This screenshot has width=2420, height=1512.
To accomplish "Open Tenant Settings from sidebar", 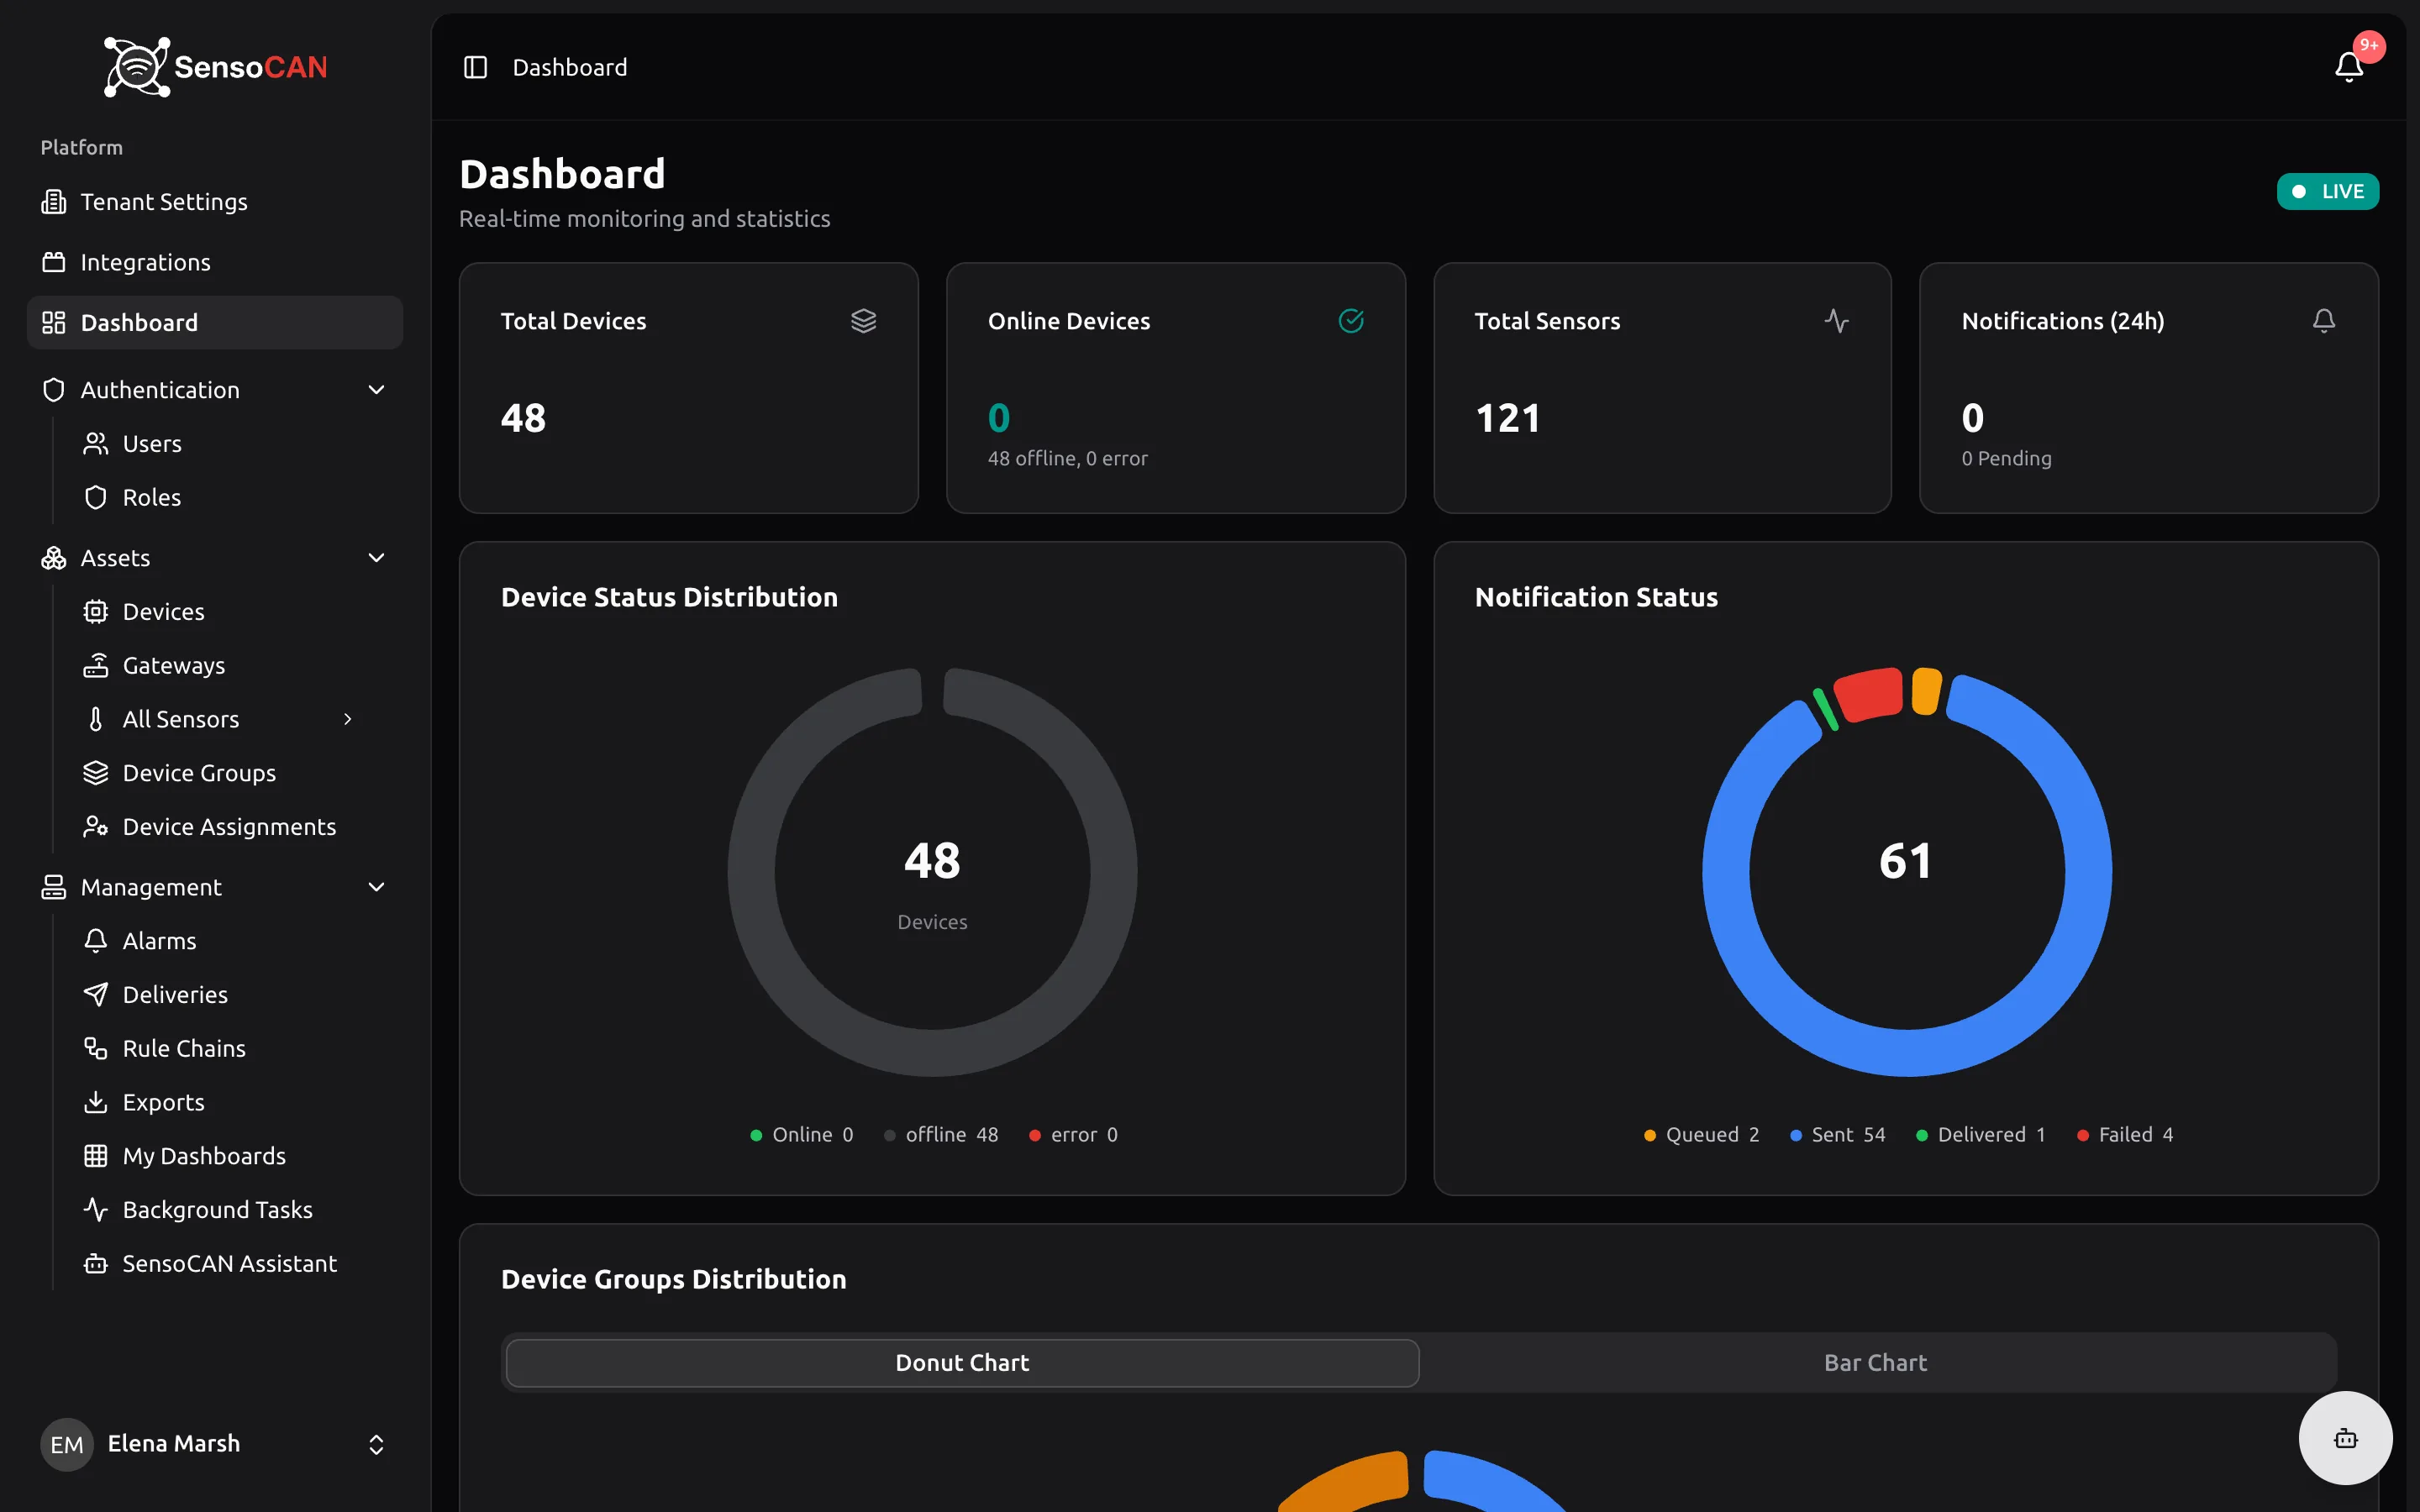I will (x=215, y=202).
